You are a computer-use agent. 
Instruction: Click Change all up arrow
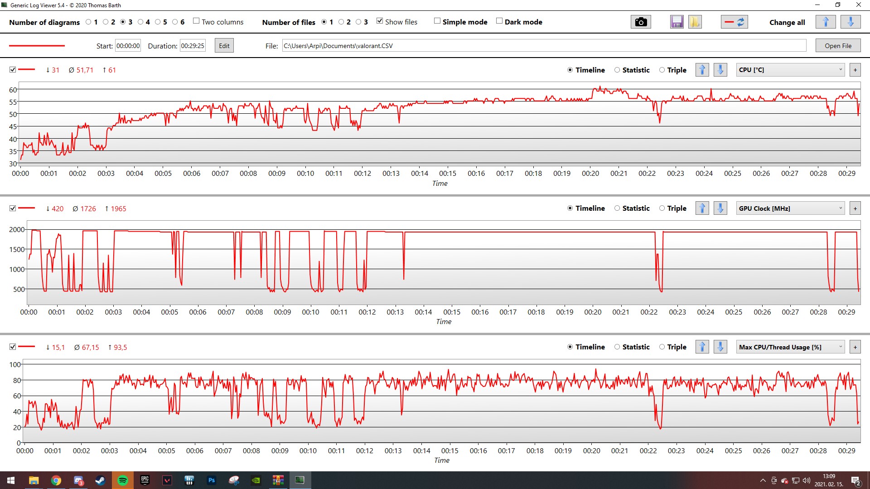826,22
